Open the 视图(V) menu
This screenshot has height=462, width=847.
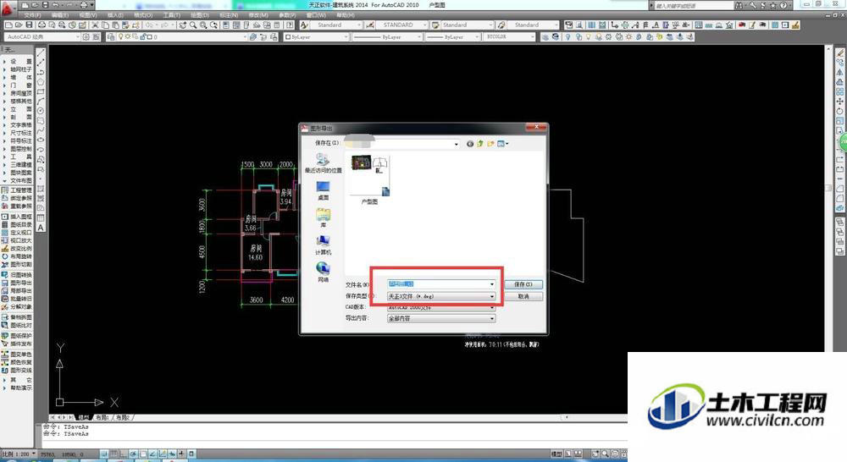[x=88, y=15]
